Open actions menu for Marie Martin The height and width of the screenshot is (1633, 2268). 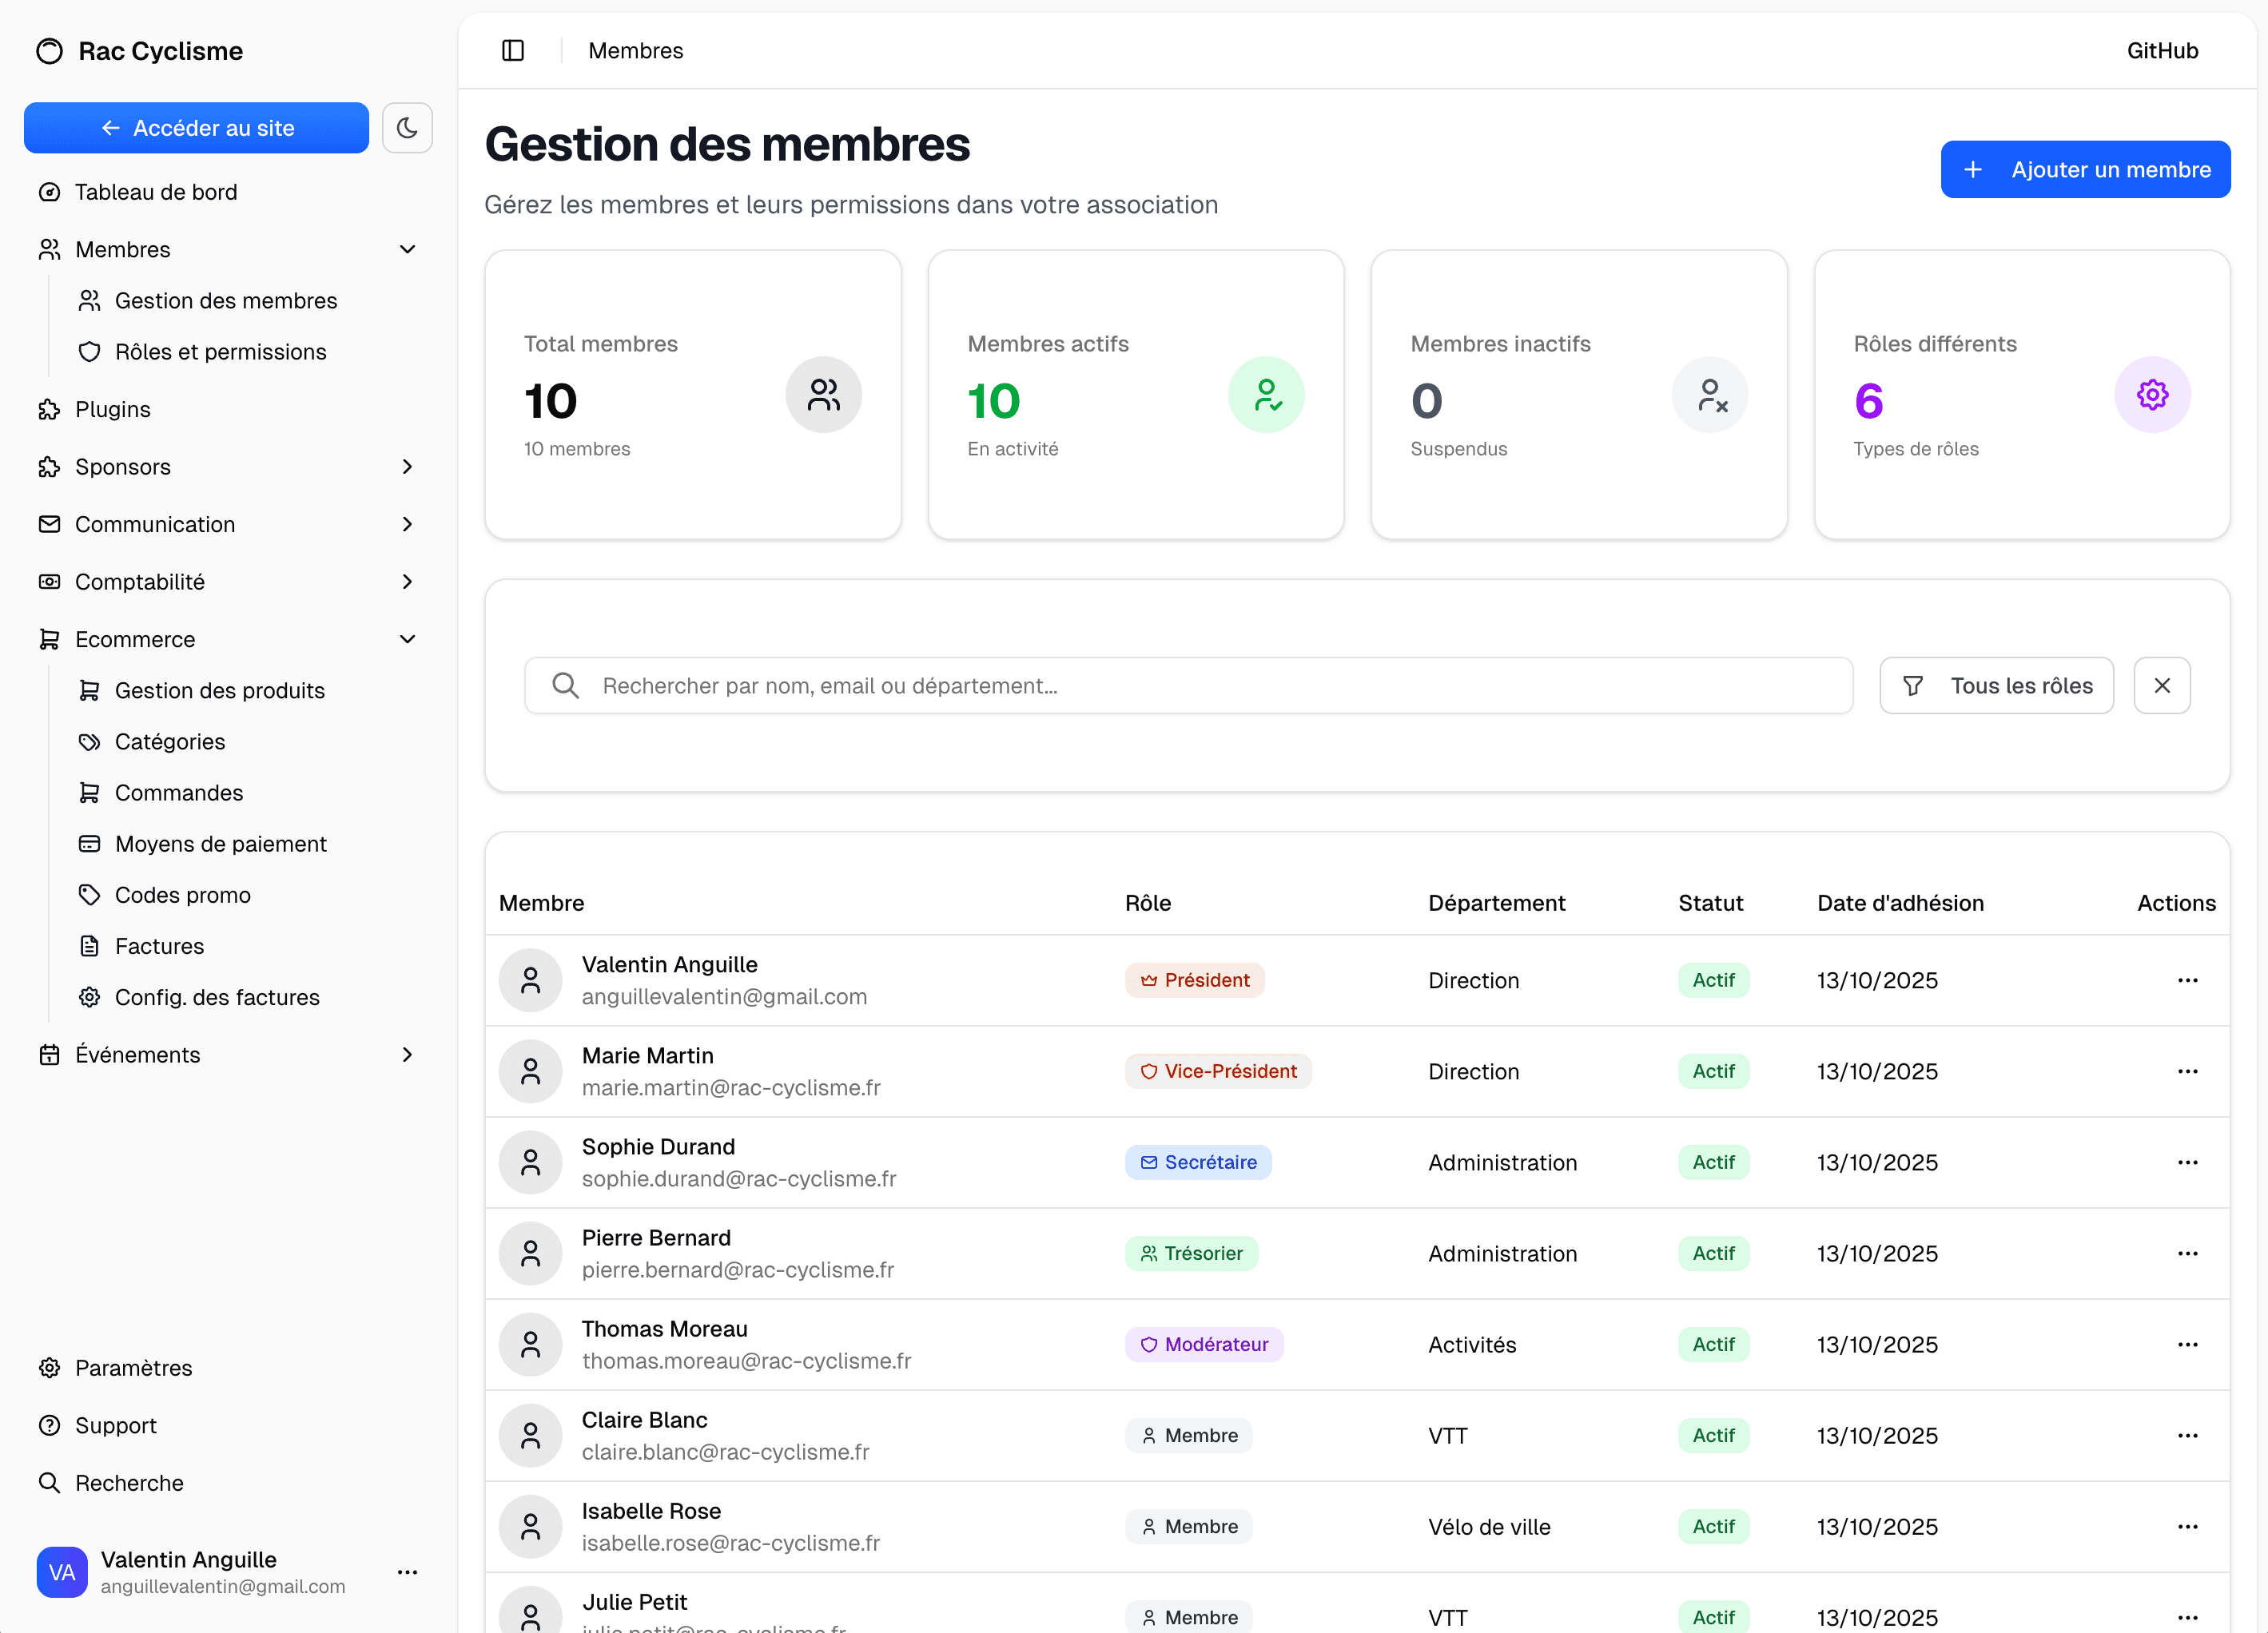tap(2187, 1071)
